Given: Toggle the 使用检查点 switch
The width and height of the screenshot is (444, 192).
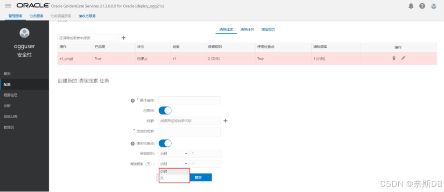Looking at the screenshot, I should coord(165,143).
